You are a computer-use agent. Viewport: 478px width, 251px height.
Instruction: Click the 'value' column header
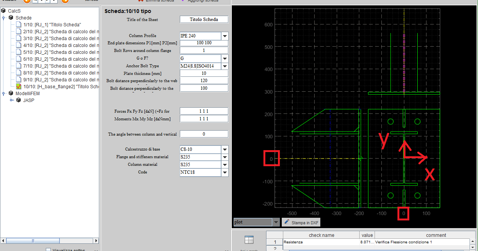click(x=367, y=235)
